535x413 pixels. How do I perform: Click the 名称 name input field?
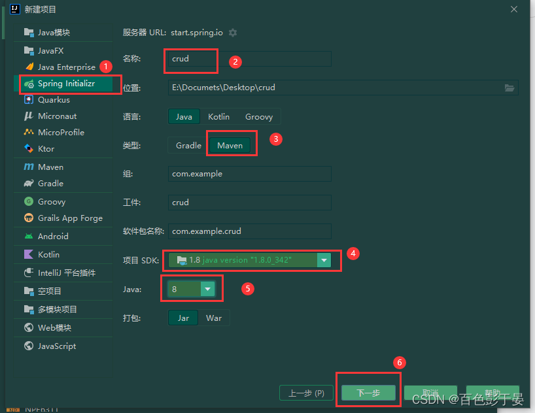tap(249, 59)
